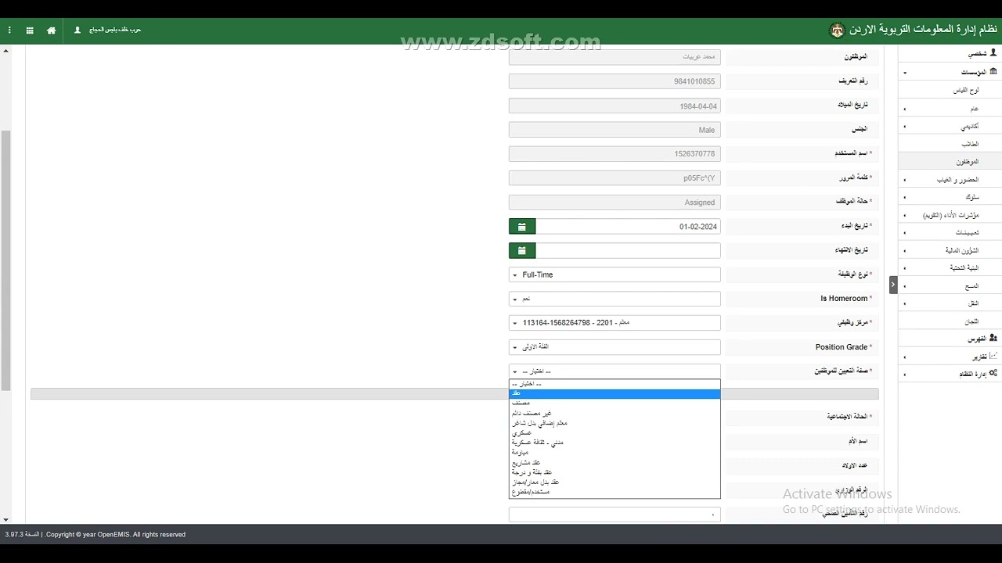
Task: Select معلم إضافي بدل شاغر option
Action: (x=615, y=423)
